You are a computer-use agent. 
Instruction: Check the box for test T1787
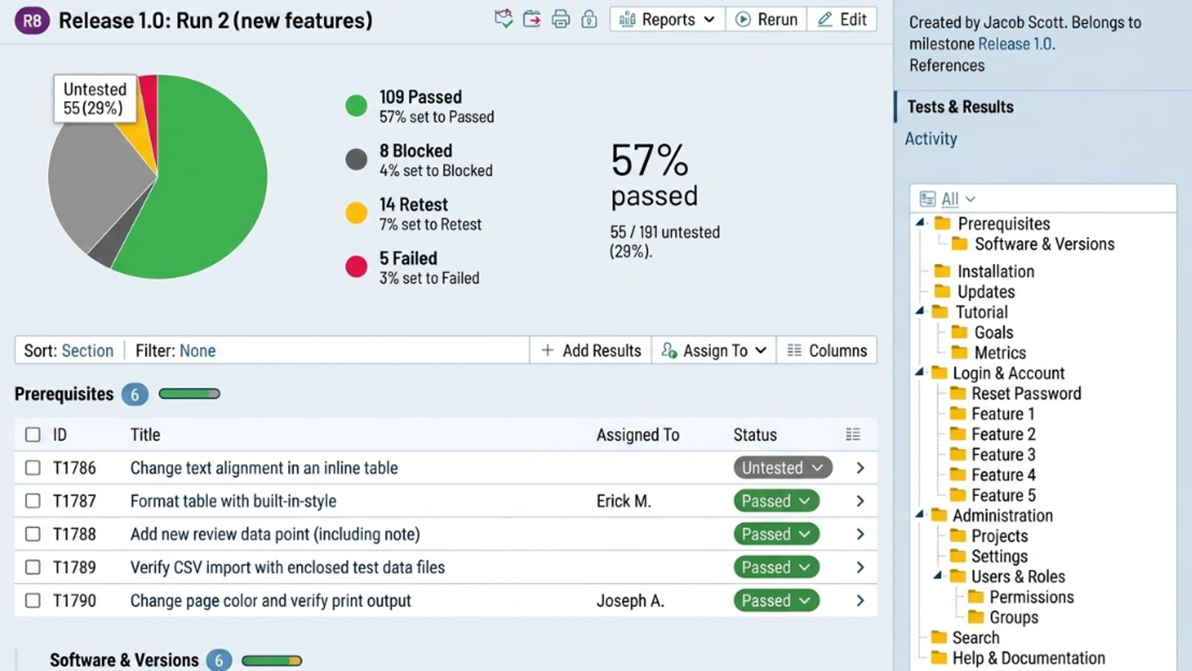coord(33,501)
